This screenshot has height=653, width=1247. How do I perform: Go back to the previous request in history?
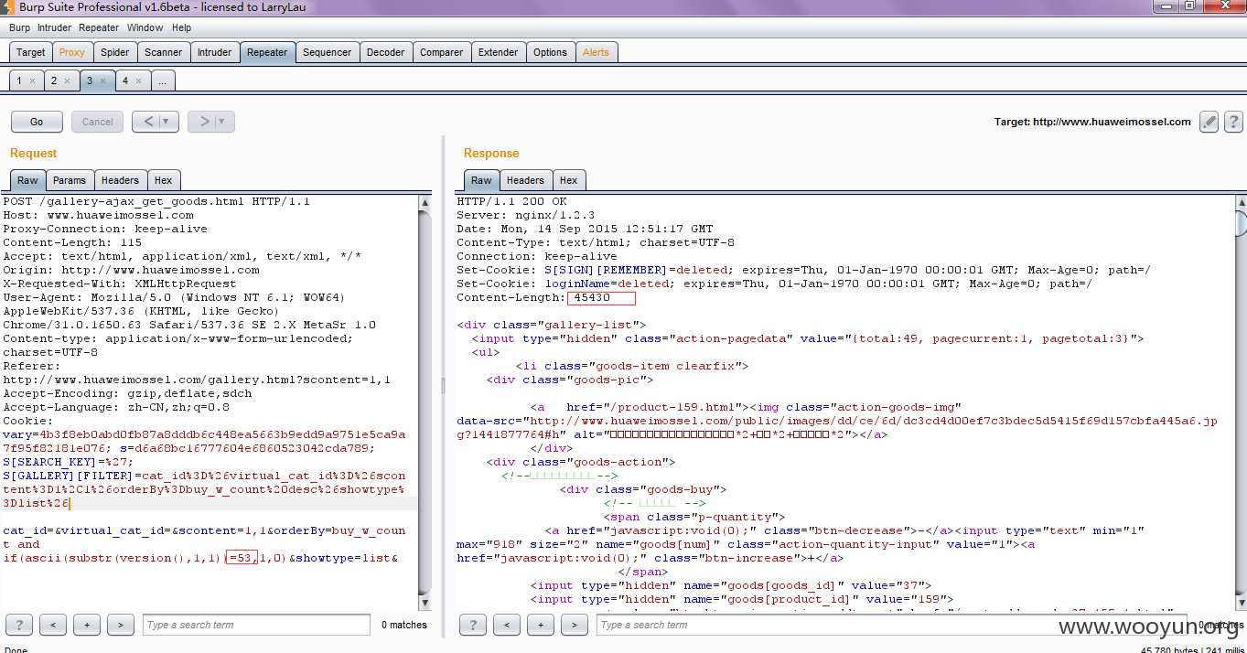146,122
